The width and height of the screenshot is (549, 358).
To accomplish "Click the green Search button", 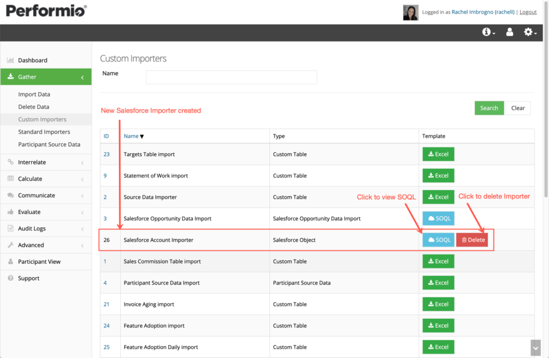I will (489, 108).
